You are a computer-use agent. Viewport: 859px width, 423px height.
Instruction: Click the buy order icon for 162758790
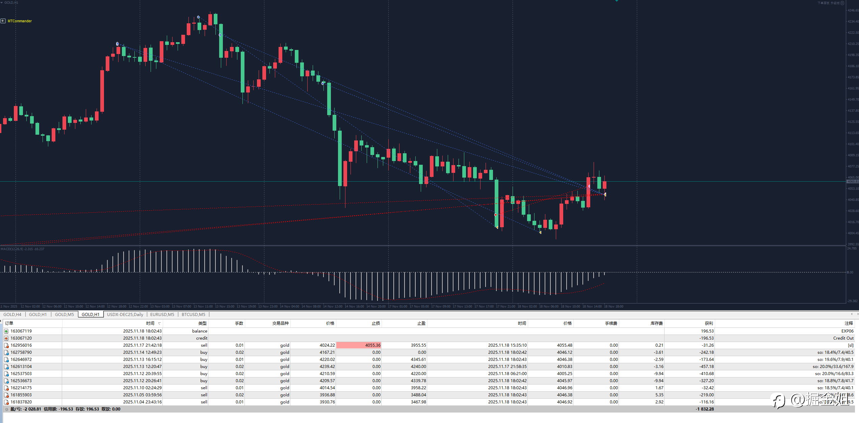tap(6, 352)
